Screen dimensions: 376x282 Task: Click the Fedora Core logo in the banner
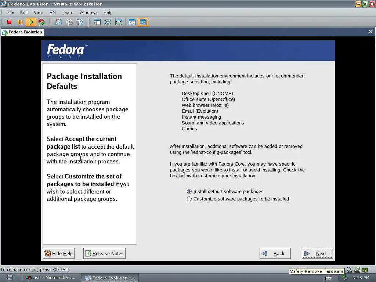(x=68, y=51)
